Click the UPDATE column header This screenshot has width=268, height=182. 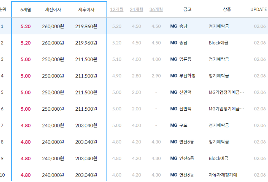259,9
